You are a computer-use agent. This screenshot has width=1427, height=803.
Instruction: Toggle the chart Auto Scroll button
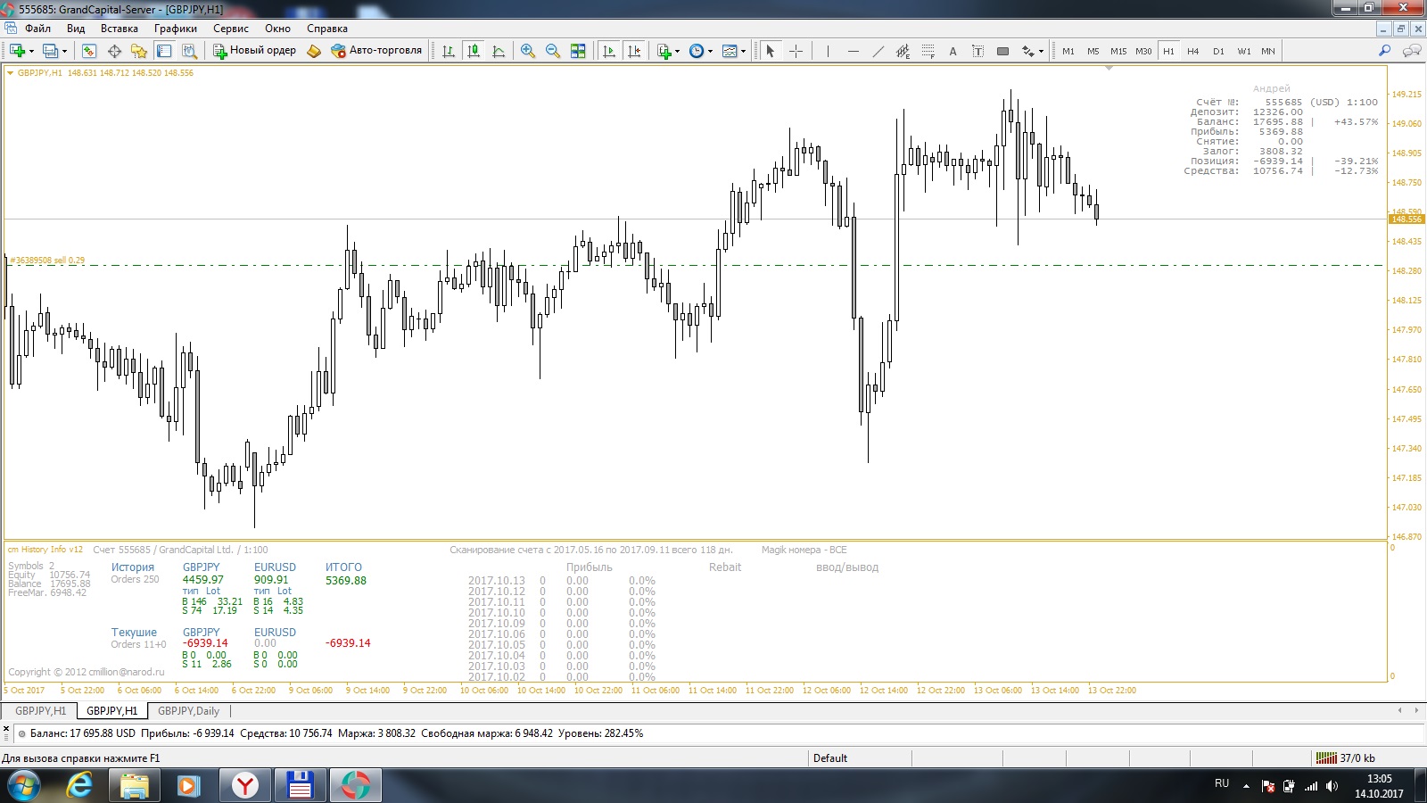click(609, 51)
